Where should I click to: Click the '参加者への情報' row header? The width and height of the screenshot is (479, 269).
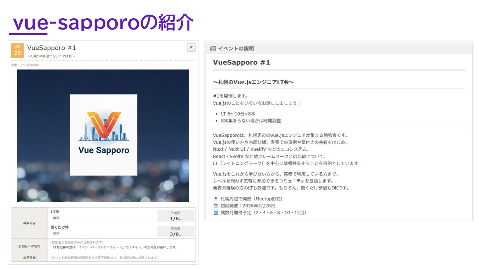29,246
